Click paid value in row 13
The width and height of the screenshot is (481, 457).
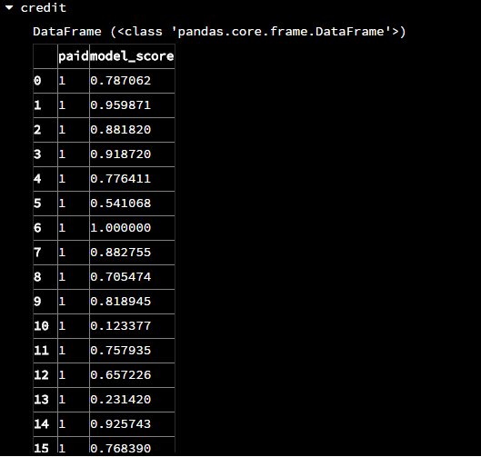tap(62, 400)
